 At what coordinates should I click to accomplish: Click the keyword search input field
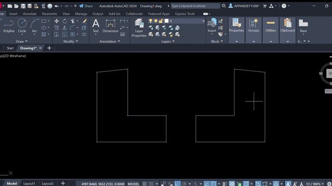[196, 6]
